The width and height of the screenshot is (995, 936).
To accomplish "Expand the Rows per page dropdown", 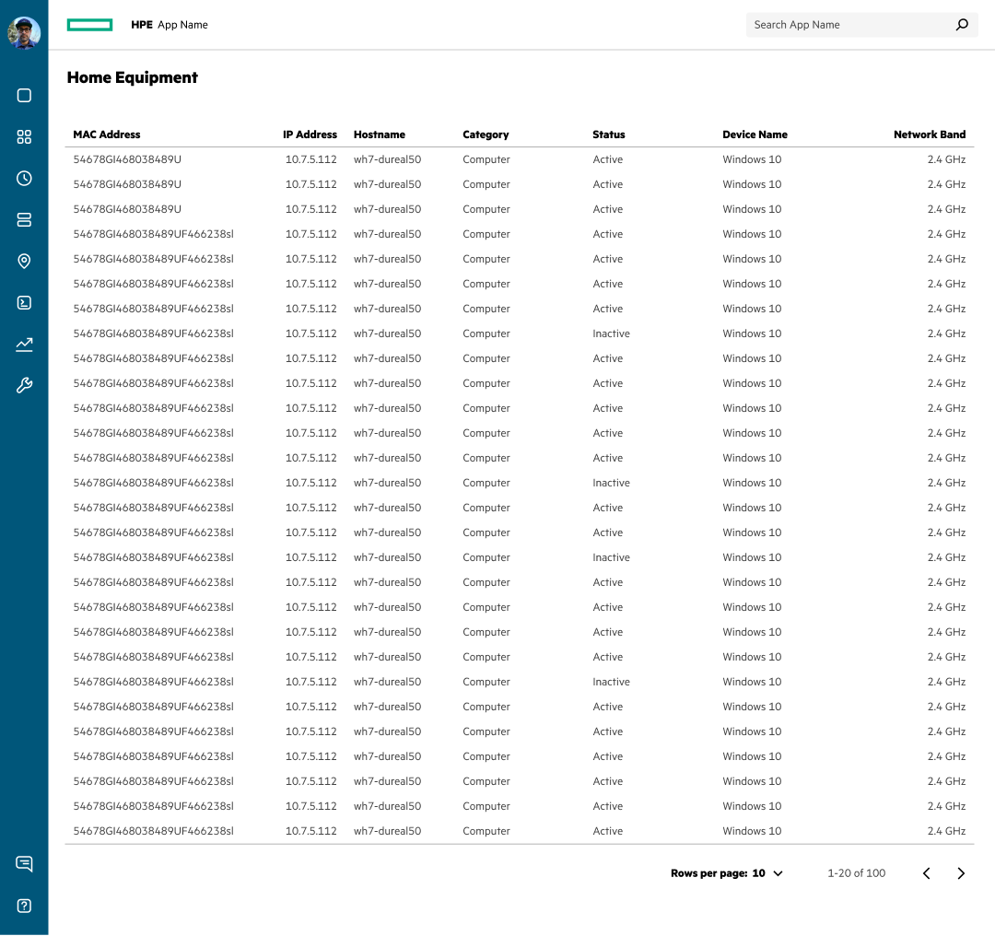I will coord(767,873).
